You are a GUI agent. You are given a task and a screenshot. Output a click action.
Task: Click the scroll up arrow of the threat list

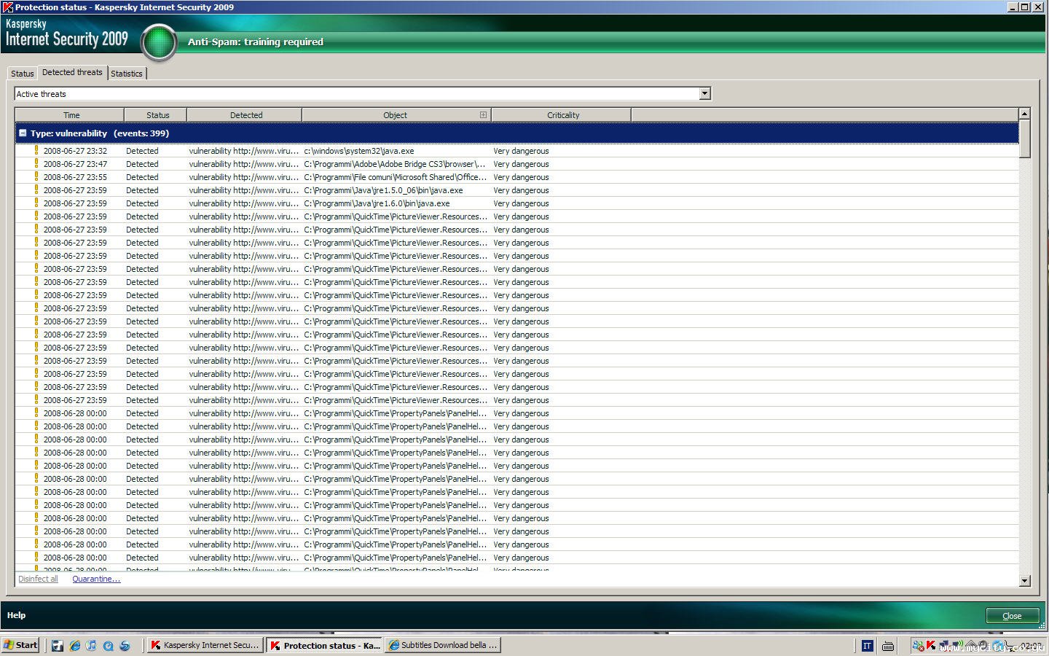point(1025,114)
